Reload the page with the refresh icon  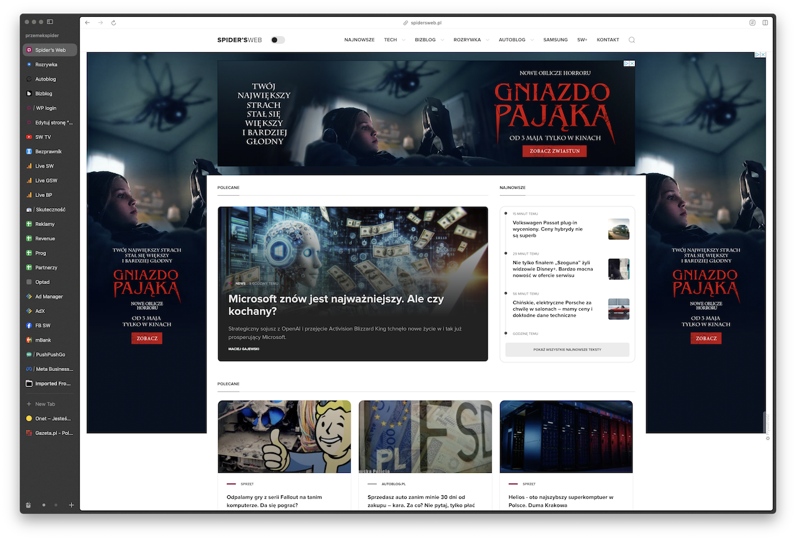point(114,22)
